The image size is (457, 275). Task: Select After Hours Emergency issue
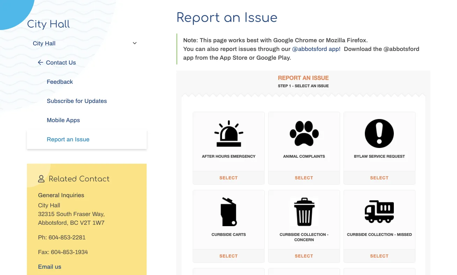(x=229, y=178)
